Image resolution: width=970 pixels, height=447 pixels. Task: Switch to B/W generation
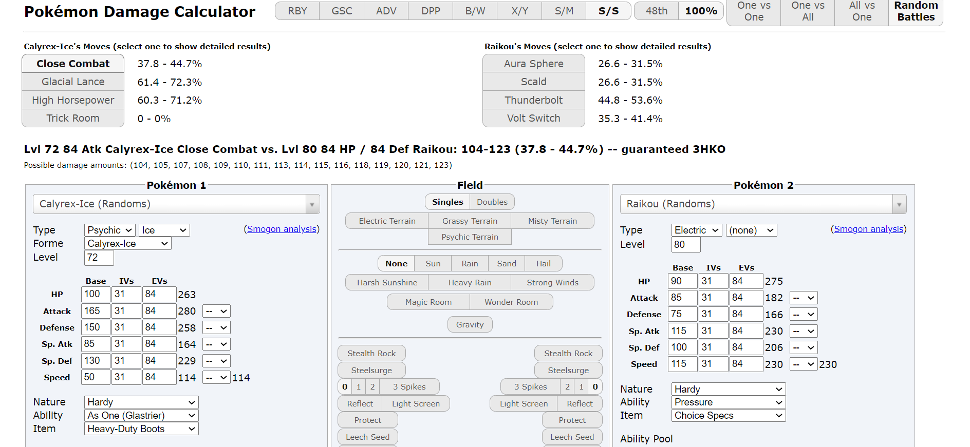475,11
